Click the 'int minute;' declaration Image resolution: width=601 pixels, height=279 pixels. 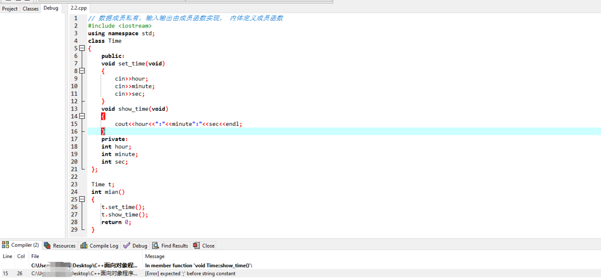coord(120,154)
